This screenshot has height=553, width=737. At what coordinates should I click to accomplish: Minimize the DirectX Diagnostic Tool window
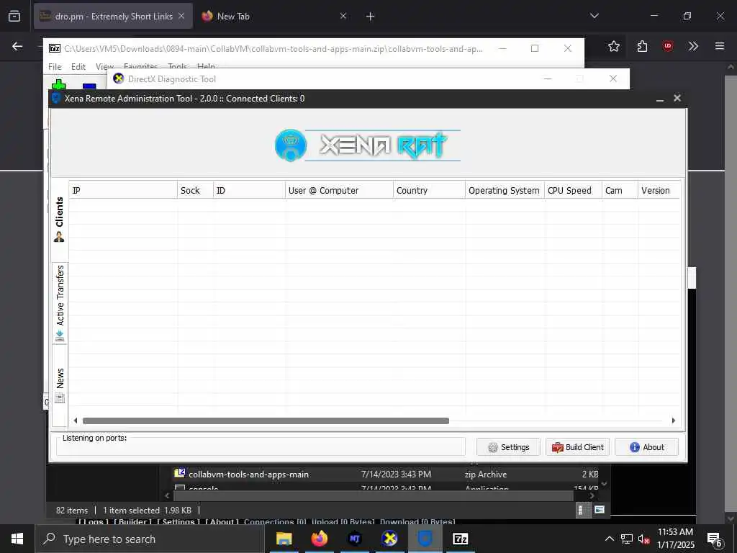tap(547, 78)
